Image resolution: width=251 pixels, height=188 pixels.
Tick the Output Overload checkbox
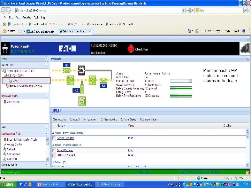point(54,150)
